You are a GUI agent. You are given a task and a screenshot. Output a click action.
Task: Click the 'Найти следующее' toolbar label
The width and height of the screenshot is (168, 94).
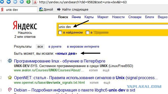(75, 10)
